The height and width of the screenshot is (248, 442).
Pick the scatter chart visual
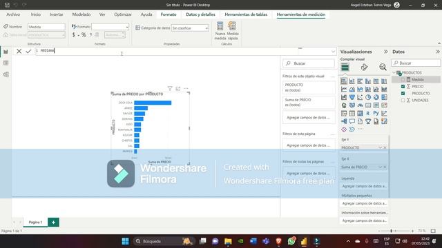coord(360,97)
